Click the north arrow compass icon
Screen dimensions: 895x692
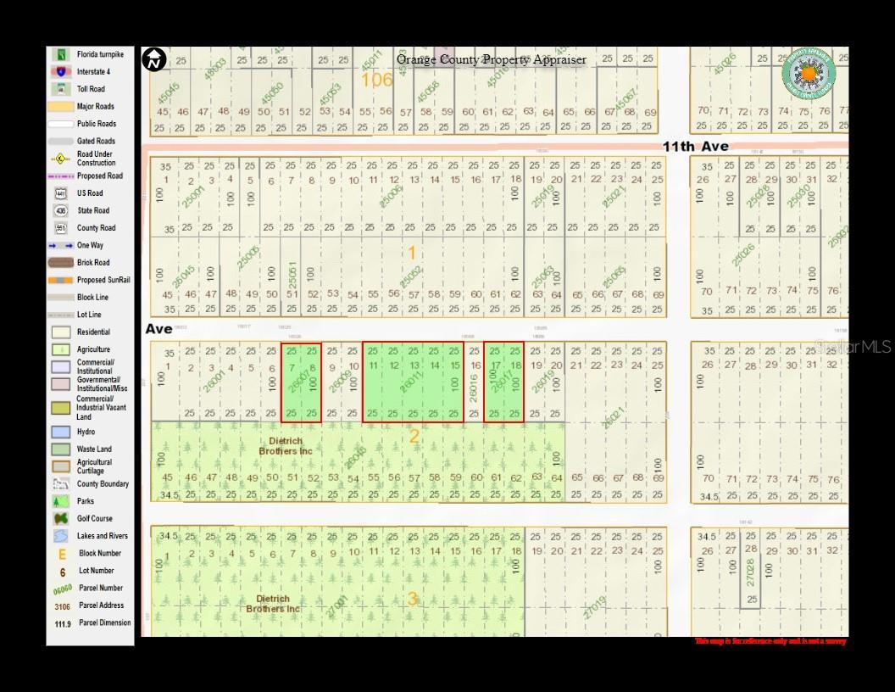tap(153, 59)
